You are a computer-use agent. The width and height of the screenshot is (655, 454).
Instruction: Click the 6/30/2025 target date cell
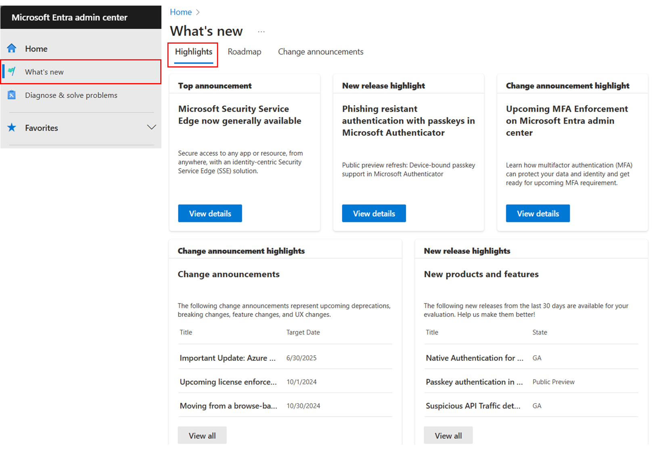pos(301,358)
